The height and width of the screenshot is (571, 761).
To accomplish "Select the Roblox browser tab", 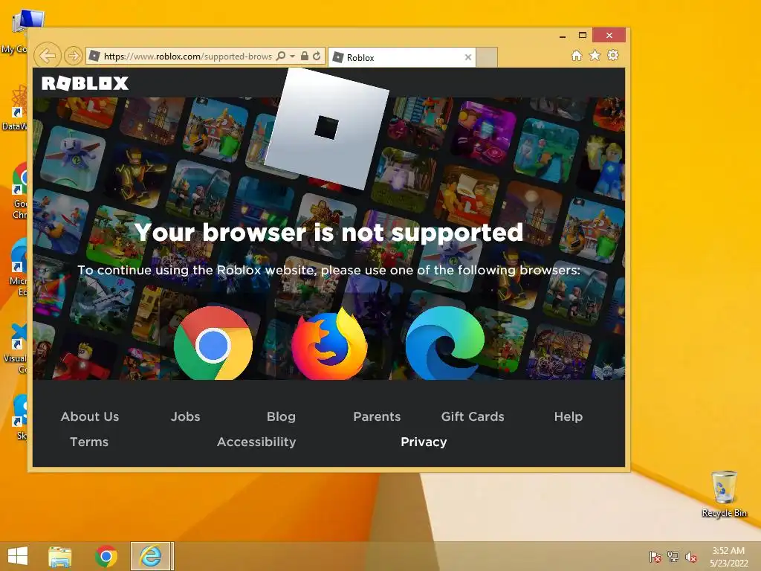I will pos(402,57).
